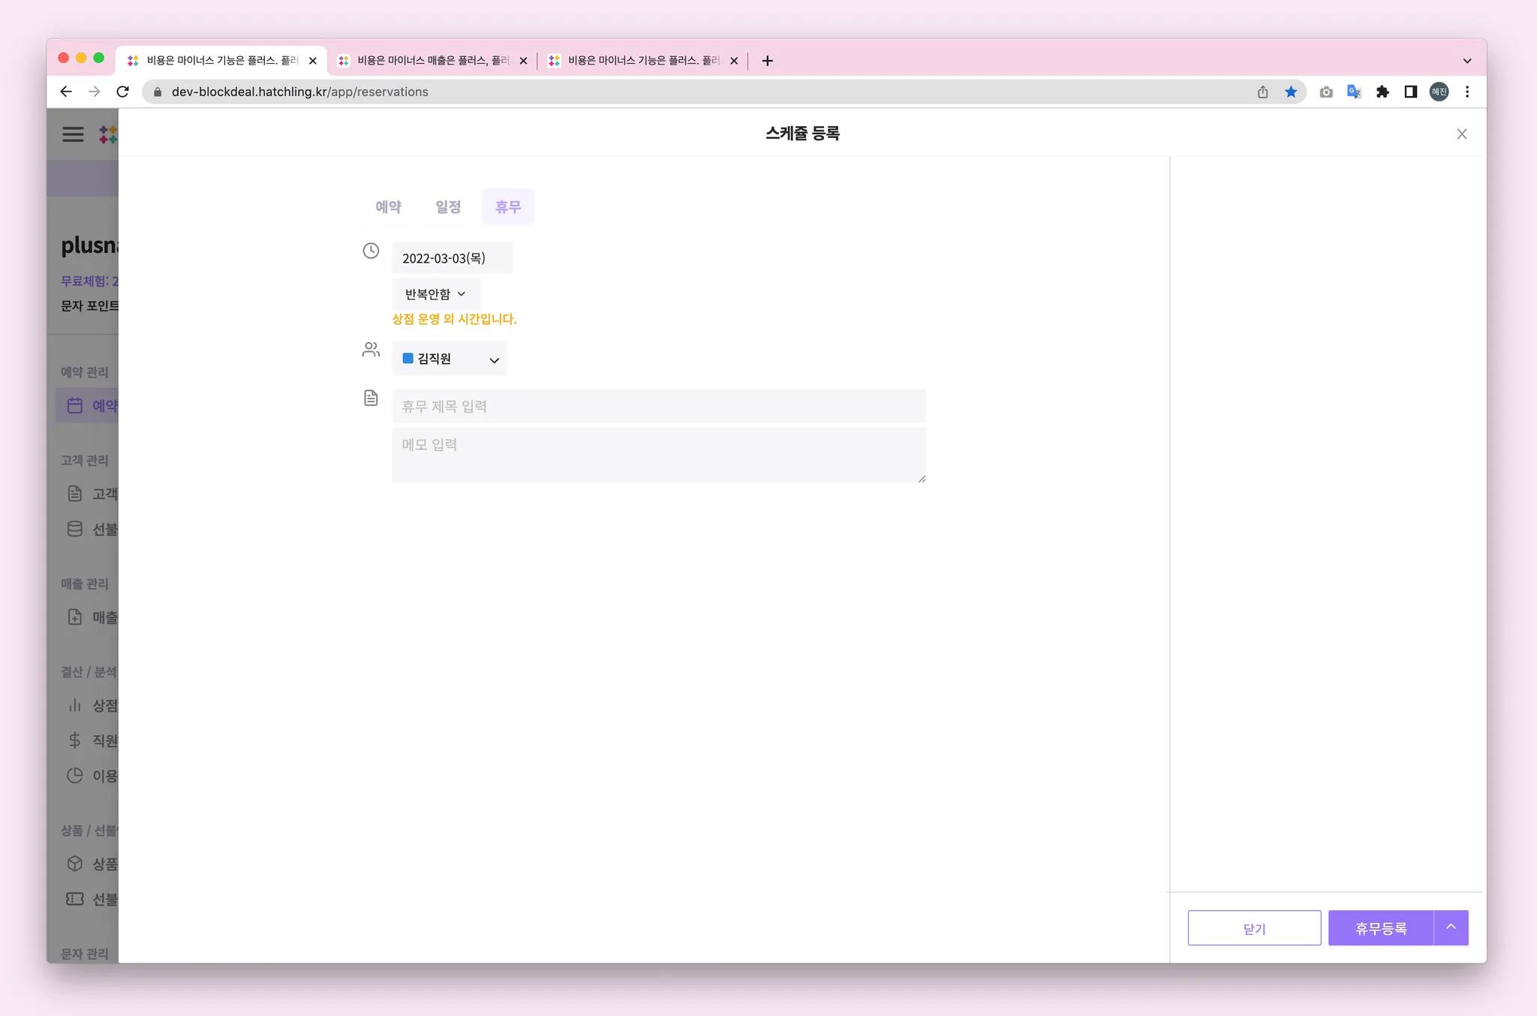The height and width of the screenshot is (1016, 1537).
Task: Select the 휴무 tab
Action: (x=508, y=206)
